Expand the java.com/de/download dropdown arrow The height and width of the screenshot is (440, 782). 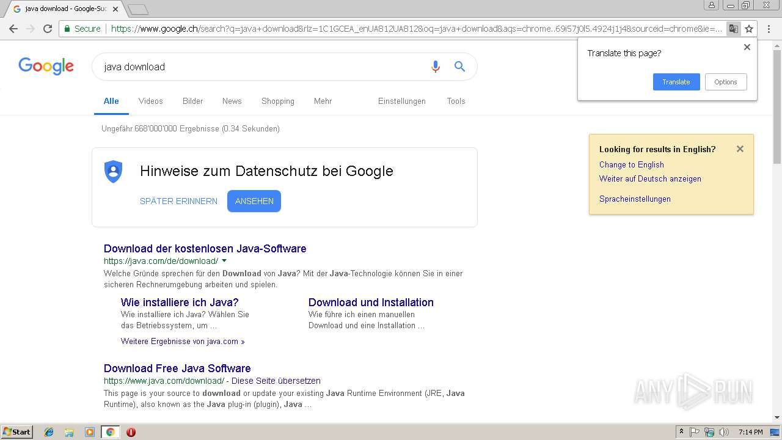click(x=224, y=261)
